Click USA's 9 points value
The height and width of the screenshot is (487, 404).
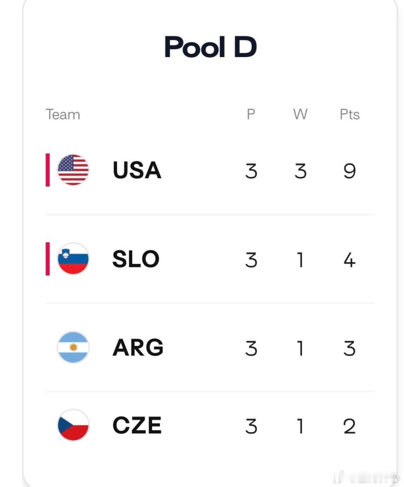(x=350, y=171)
